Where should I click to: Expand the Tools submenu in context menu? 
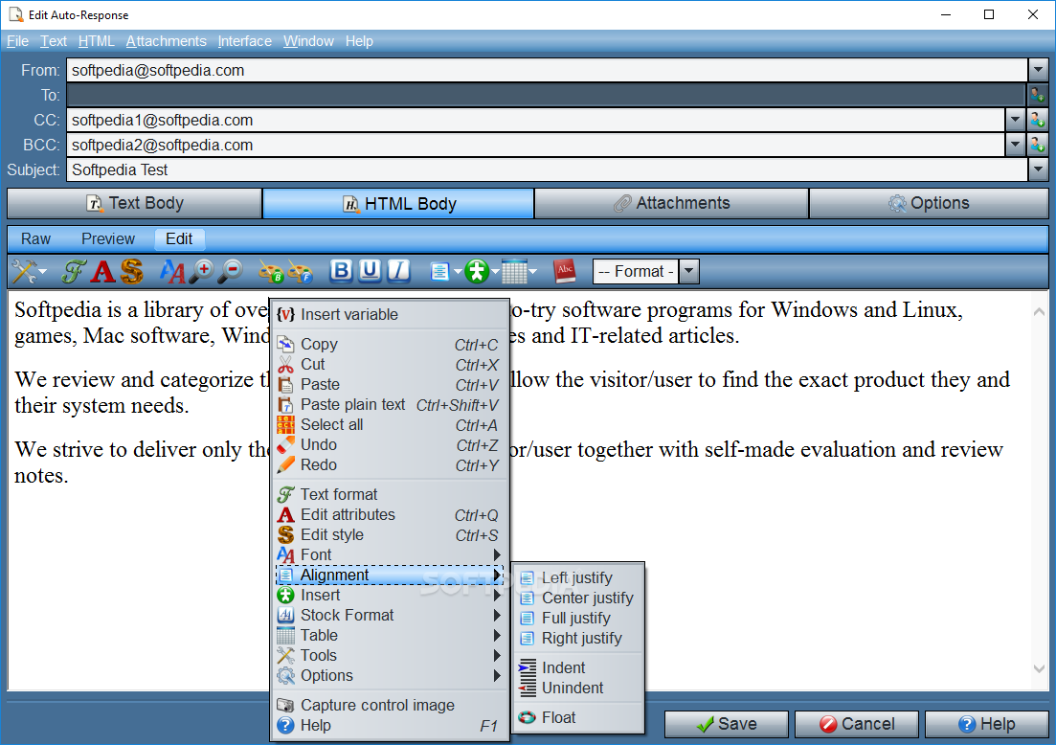tap(390, 656)
